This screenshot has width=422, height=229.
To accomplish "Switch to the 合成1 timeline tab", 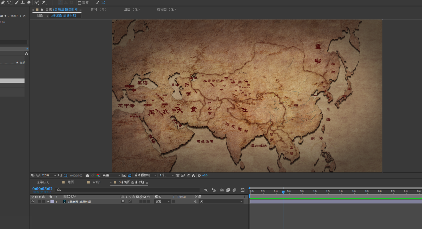I will 96,182.
